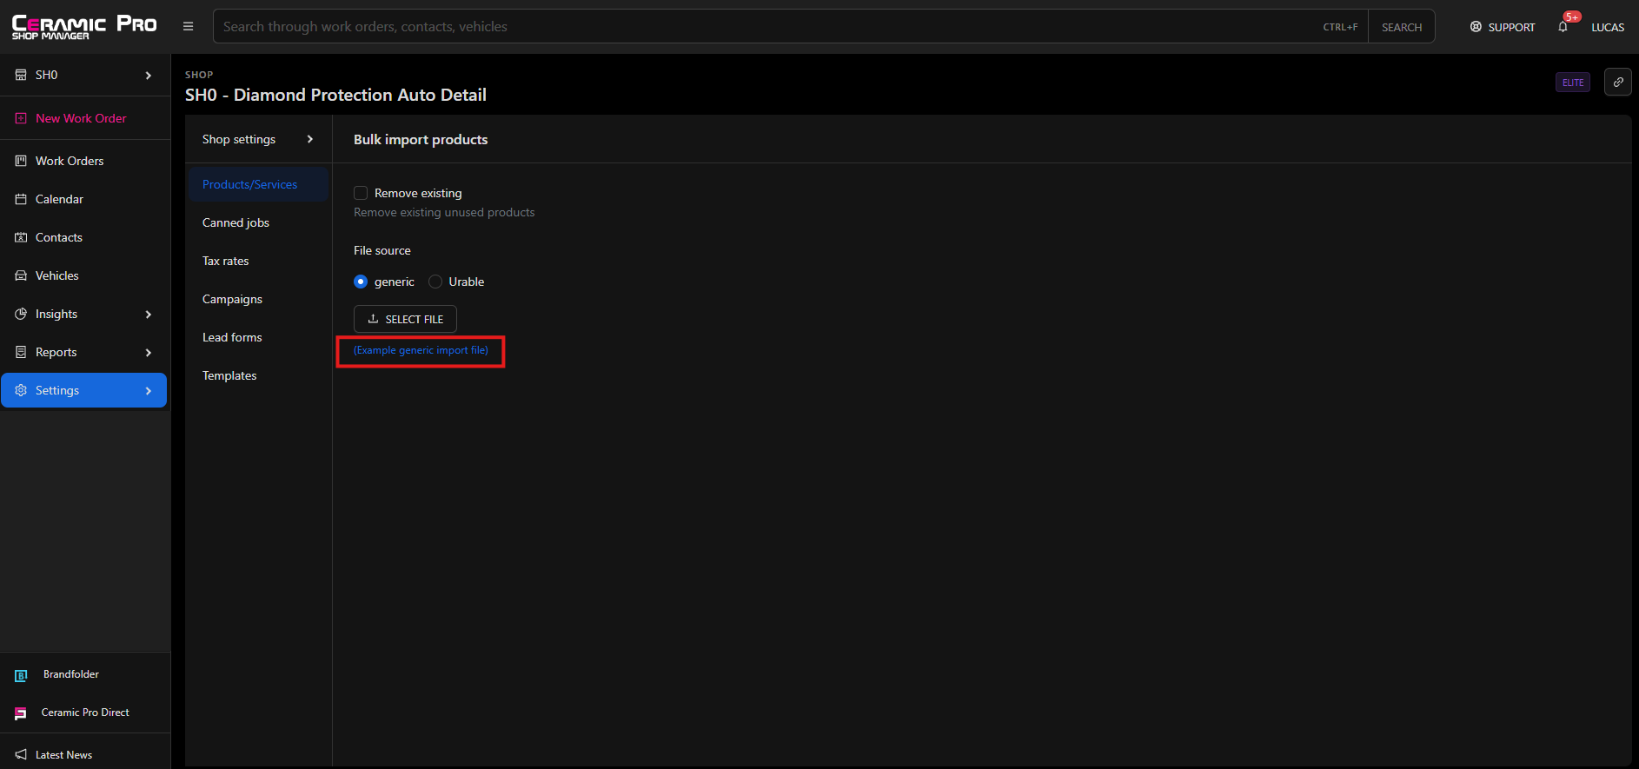Click the File source label
This screenshot has height=769, width=1639.
point(382,250)
